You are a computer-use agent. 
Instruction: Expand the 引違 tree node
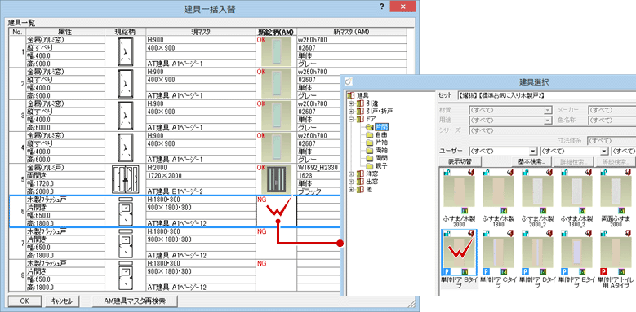[351, 103]
